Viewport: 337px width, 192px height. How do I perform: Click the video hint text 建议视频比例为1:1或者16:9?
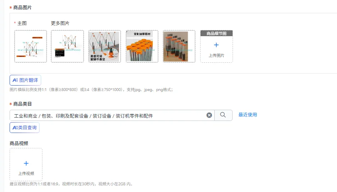[x=72, y=184]
